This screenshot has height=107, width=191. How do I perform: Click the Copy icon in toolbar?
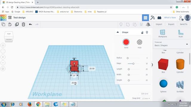3,24
